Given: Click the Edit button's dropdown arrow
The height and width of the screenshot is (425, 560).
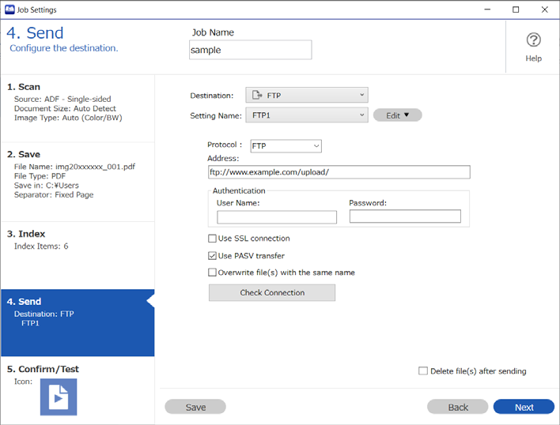Looking at the screenshot, I should (x=406, y=115).
